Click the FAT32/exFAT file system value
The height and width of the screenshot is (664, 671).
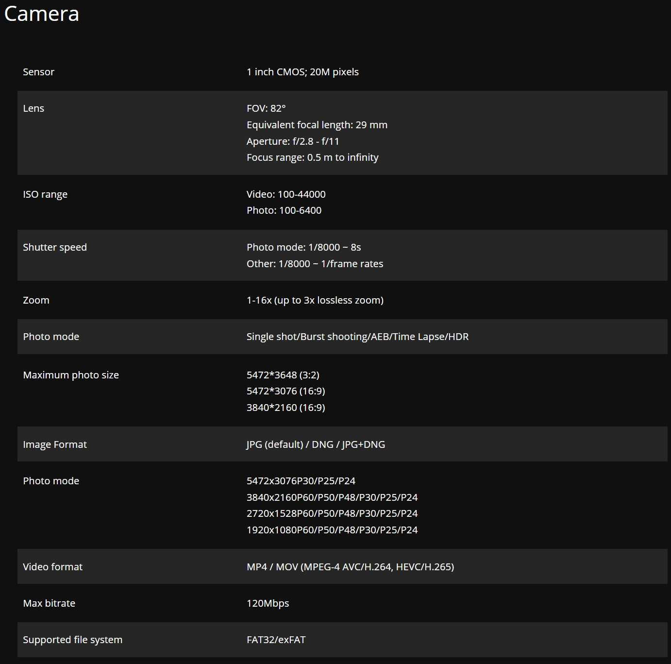(x=276, y=640)
